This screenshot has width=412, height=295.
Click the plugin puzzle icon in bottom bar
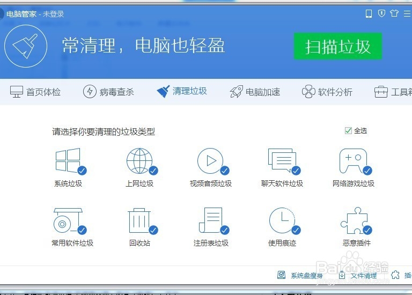(x=395, y=275)
